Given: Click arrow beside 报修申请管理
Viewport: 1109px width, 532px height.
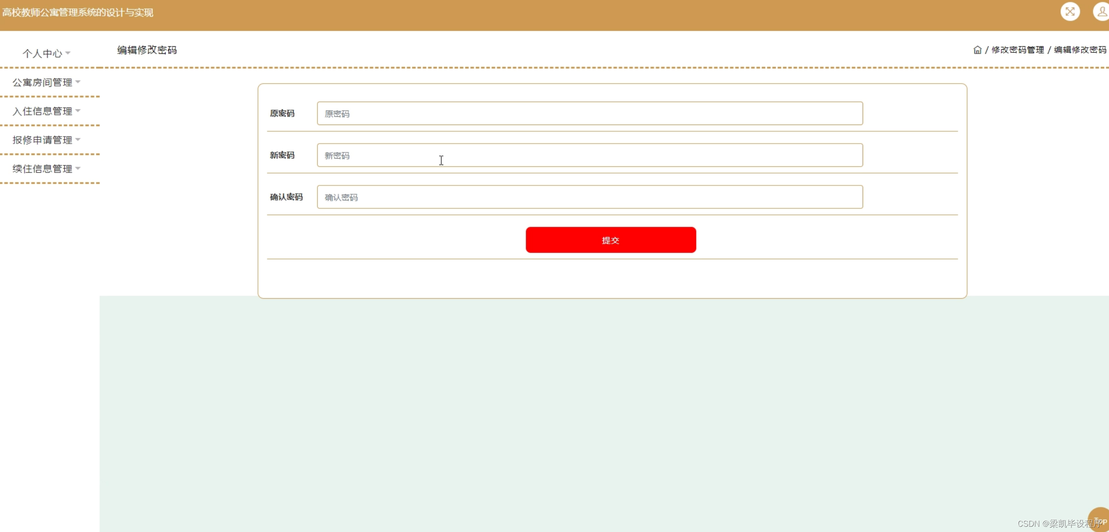Looking at the screenshot, I should tap(78, 140).
